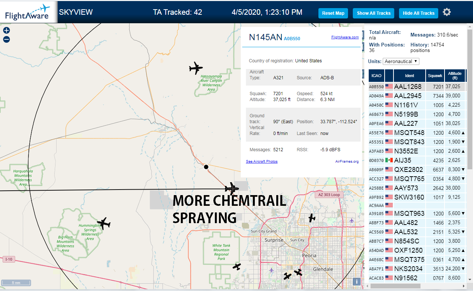Select aircraft near Hassayampa River Canyon Wilderness
Screen dimensions: 473x291
click(196, 68)
